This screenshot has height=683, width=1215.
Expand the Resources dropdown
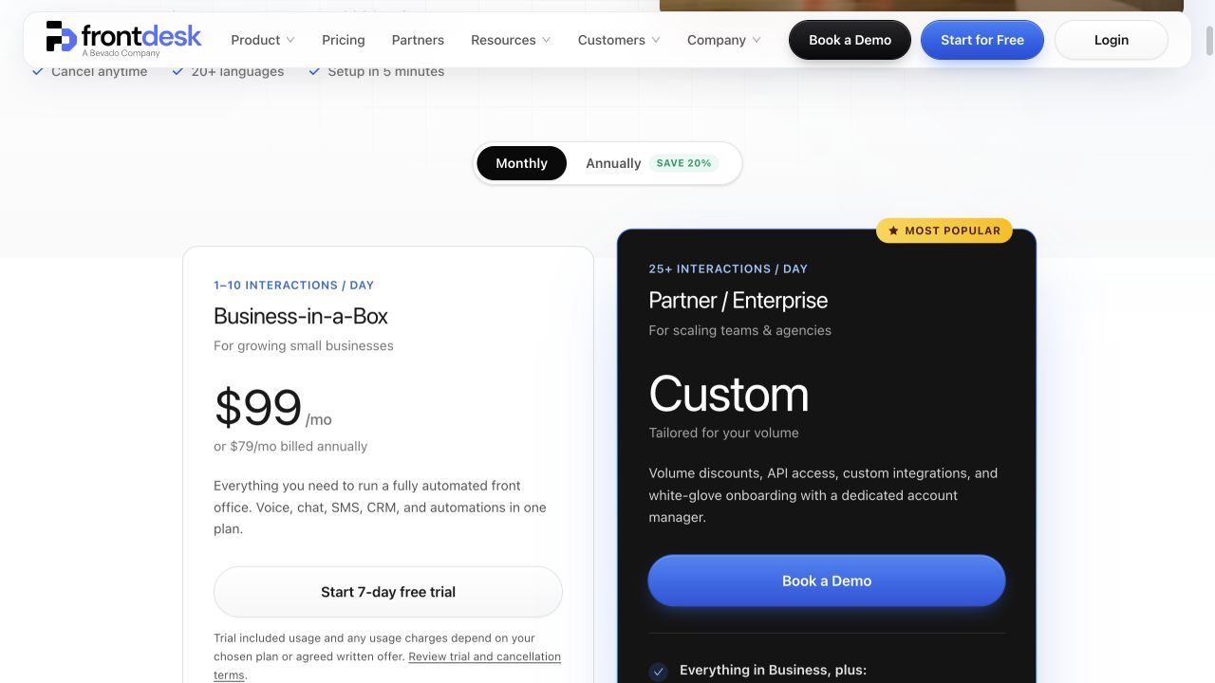click(510, 40)
